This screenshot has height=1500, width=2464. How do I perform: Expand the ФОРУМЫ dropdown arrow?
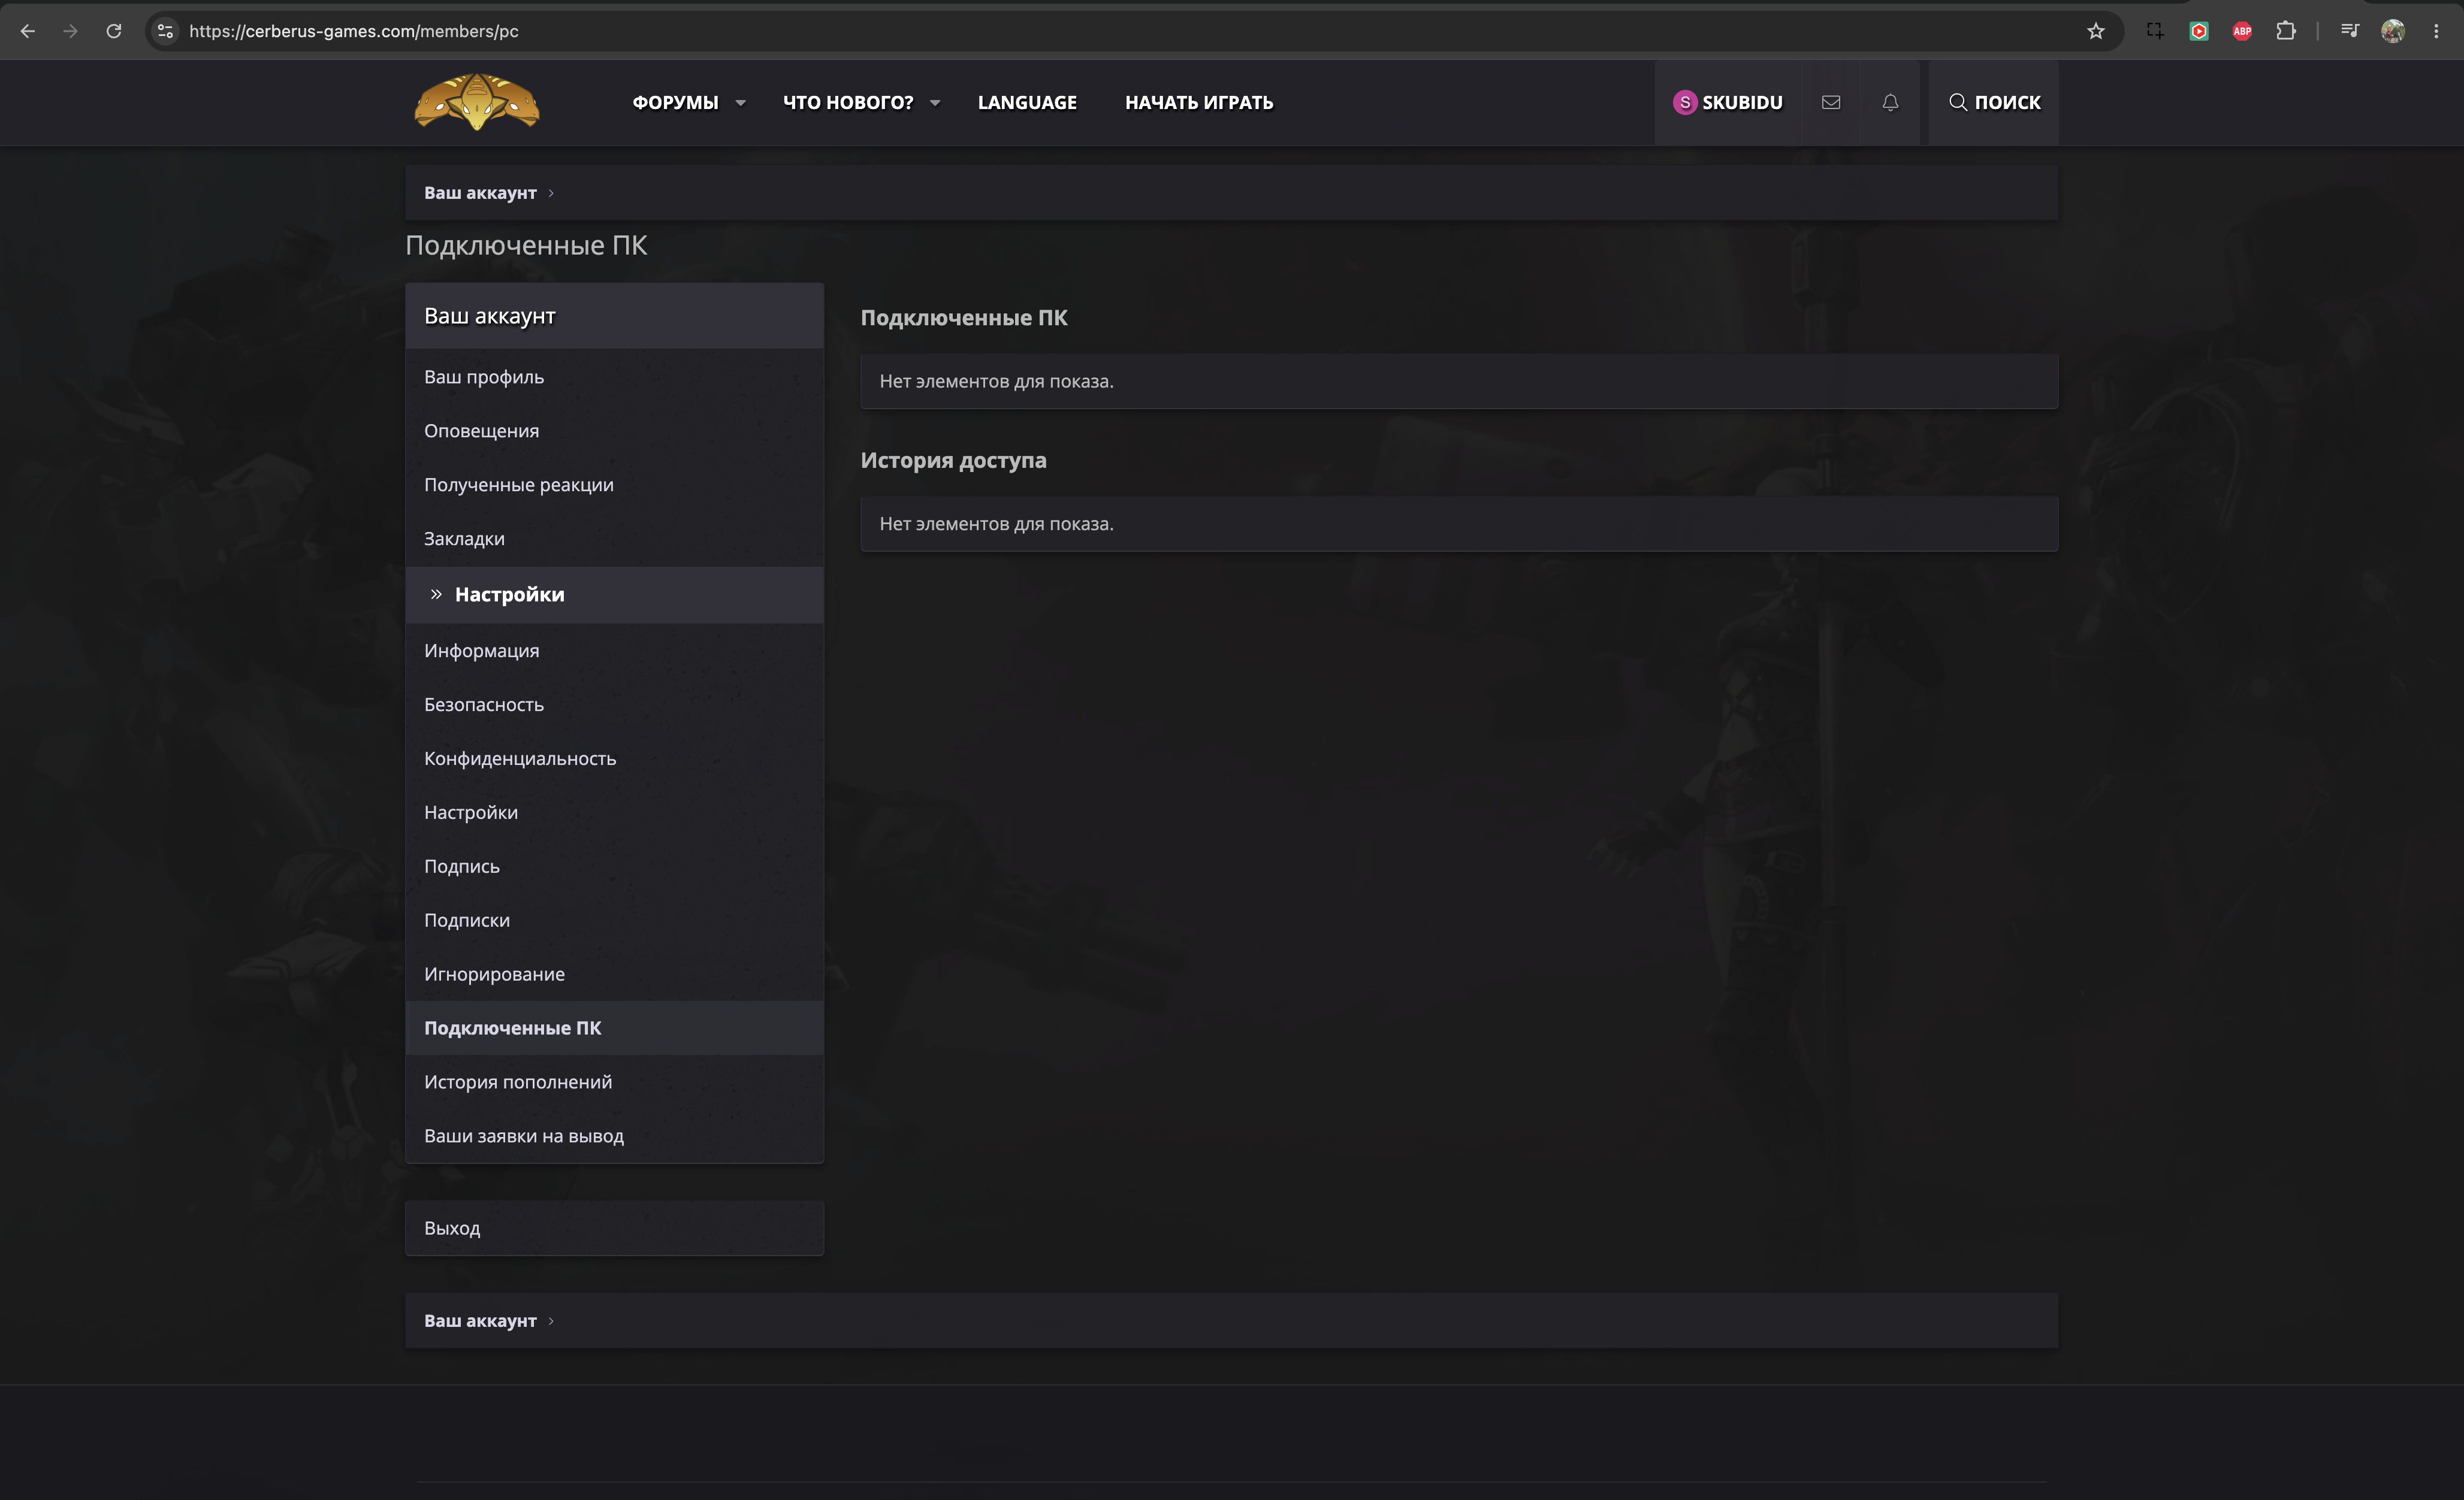(741, 103)
